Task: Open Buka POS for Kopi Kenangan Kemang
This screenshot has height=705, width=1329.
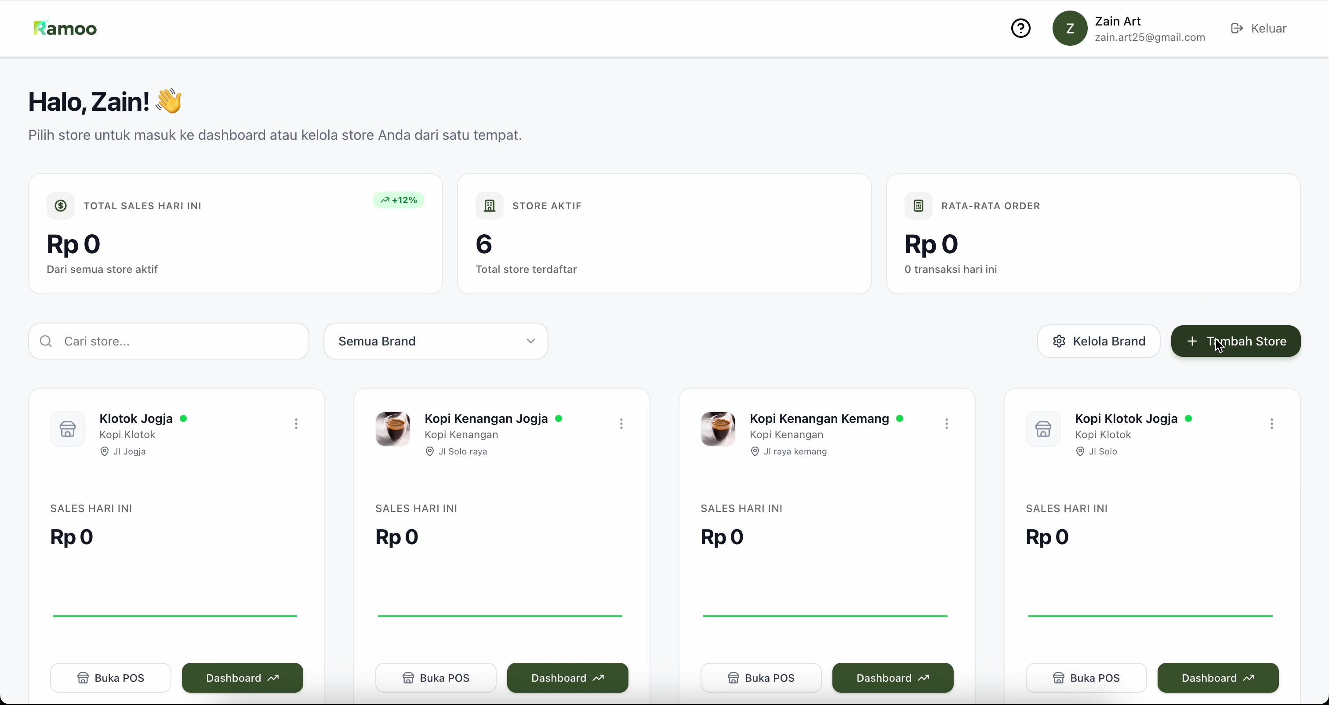Action: pyautogui.click(x=761, y=678)
